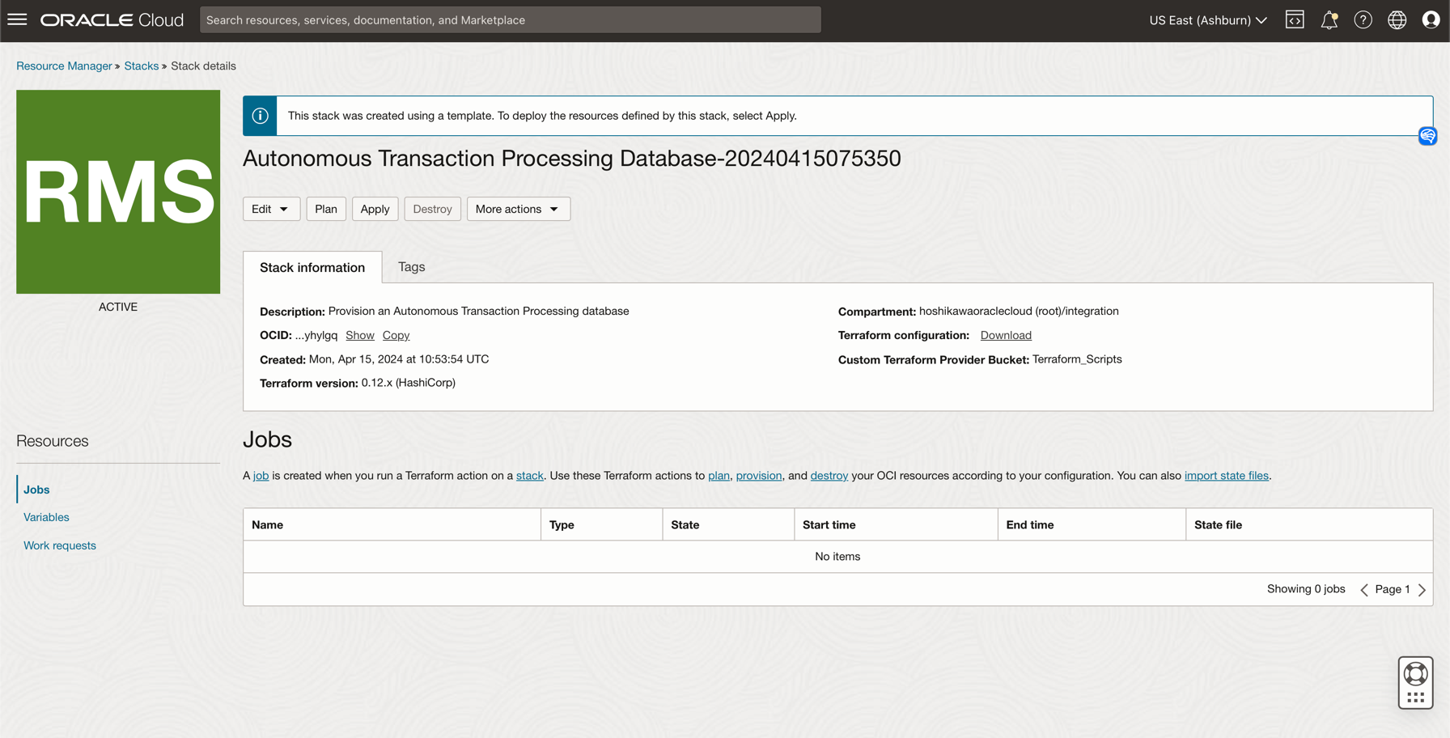The image size is (1450, 738).
Task: Click the 'Stack details' breadcrumb text
Action: pyautogui.click(x=203, y=66)
